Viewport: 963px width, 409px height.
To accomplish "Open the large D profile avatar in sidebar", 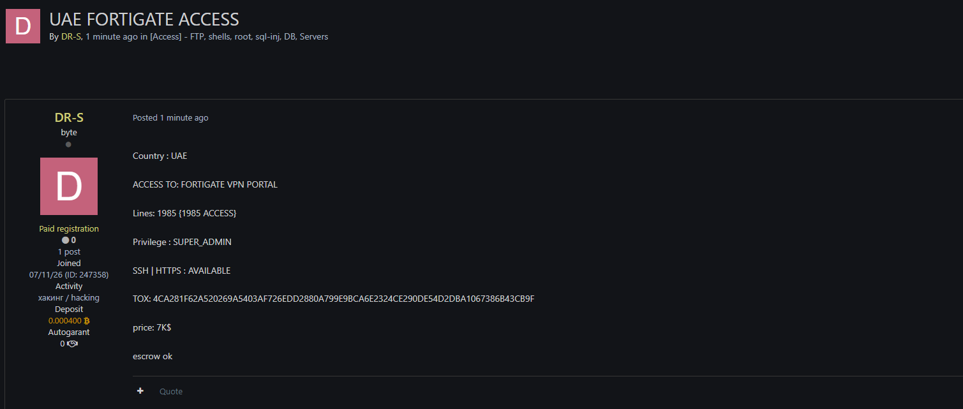I will [x=69, y=186].
